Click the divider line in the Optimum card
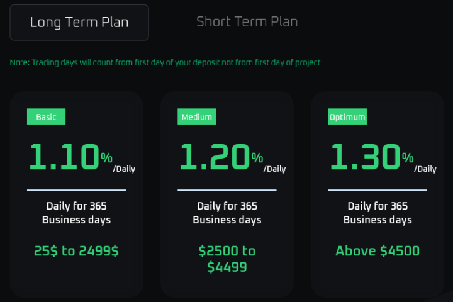453x302 pixels. click(x=377, y=189)
